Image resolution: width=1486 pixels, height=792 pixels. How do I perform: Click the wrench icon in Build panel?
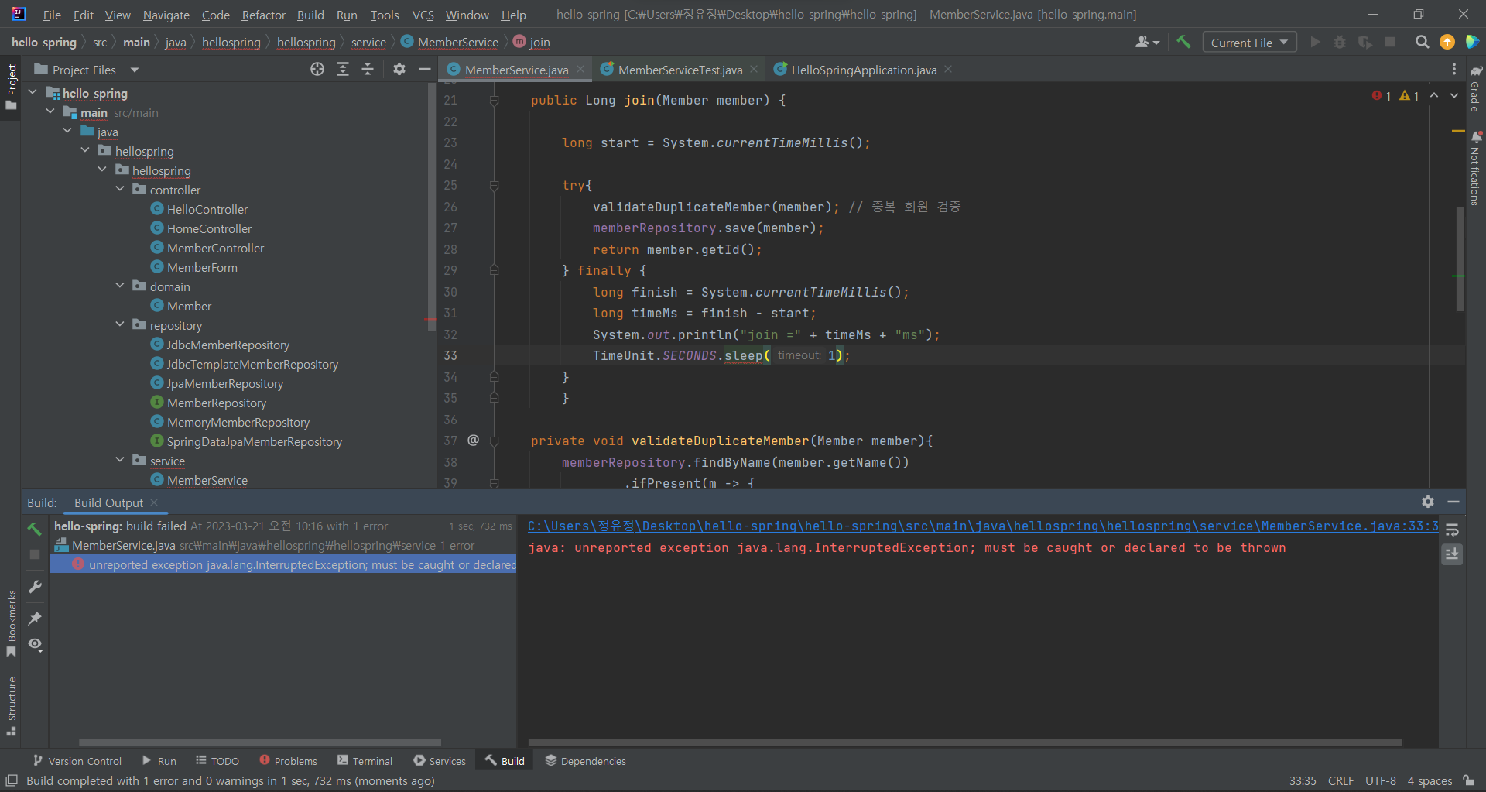(x=35, y=587)
